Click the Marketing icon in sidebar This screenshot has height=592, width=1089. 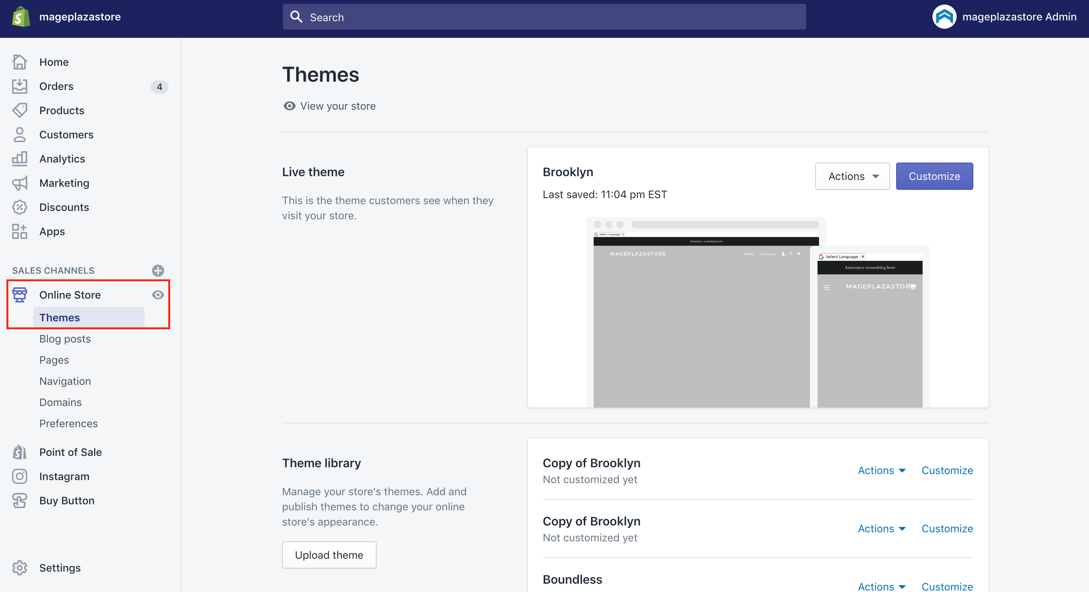tap(20, 182)
